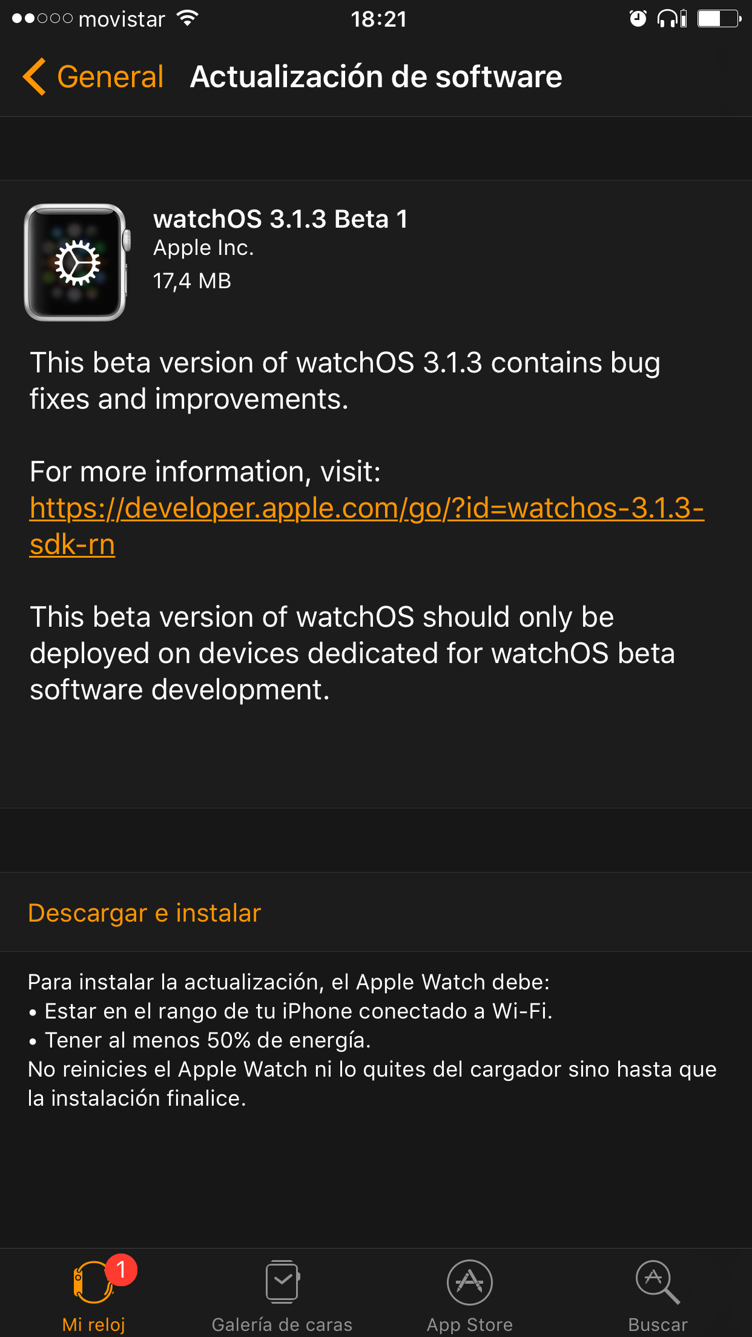Open the developer.apple.com release notes link

pyautogui.click(x=366, y=525)
